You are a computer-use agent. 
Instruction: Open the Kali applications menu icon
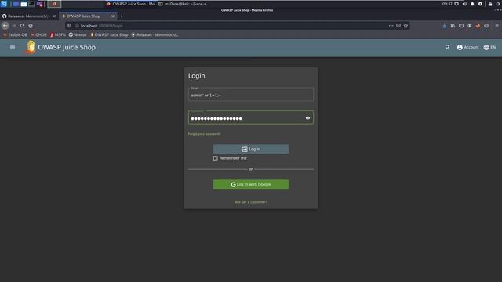(x=4, y=4)
